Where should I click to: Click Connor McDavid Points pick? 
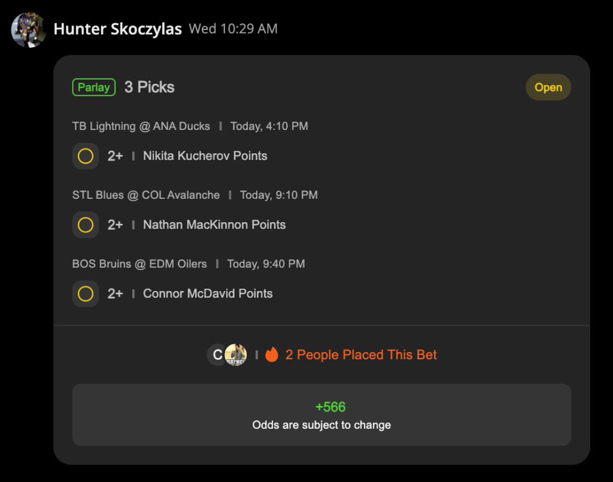[x=208, y=293]
